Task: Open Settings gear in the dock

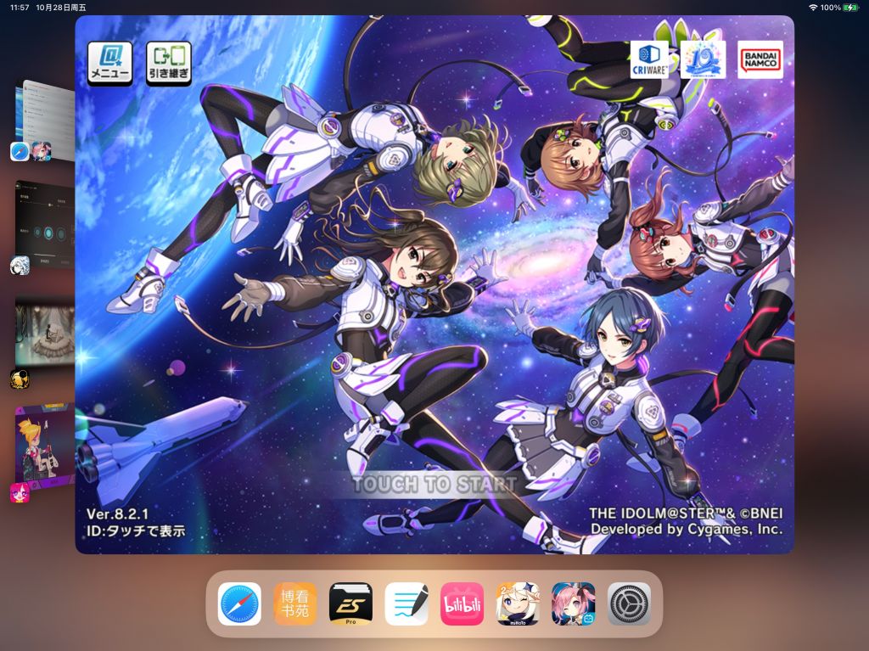Action: click(x=629, y=603)
